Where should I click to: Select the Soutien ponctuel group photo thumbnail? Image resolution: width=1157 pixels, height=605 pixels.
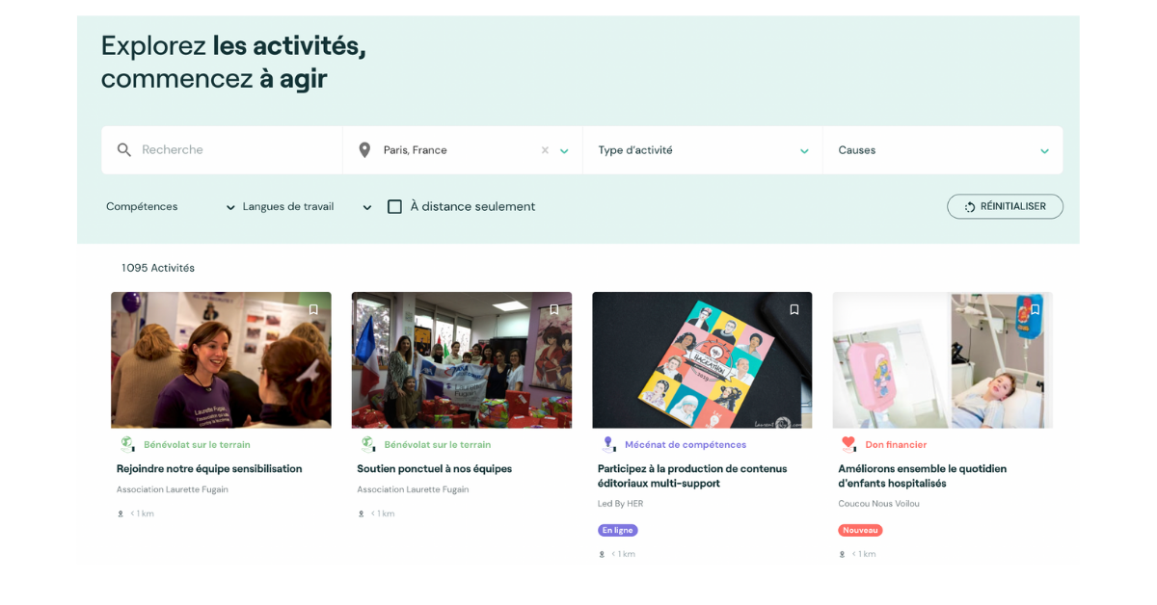tap(462, 360)
